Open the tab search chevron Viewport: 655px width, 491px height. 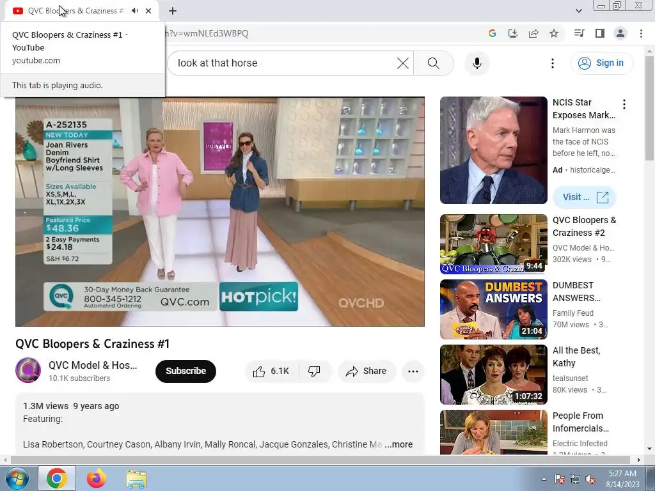click(578, 11)
